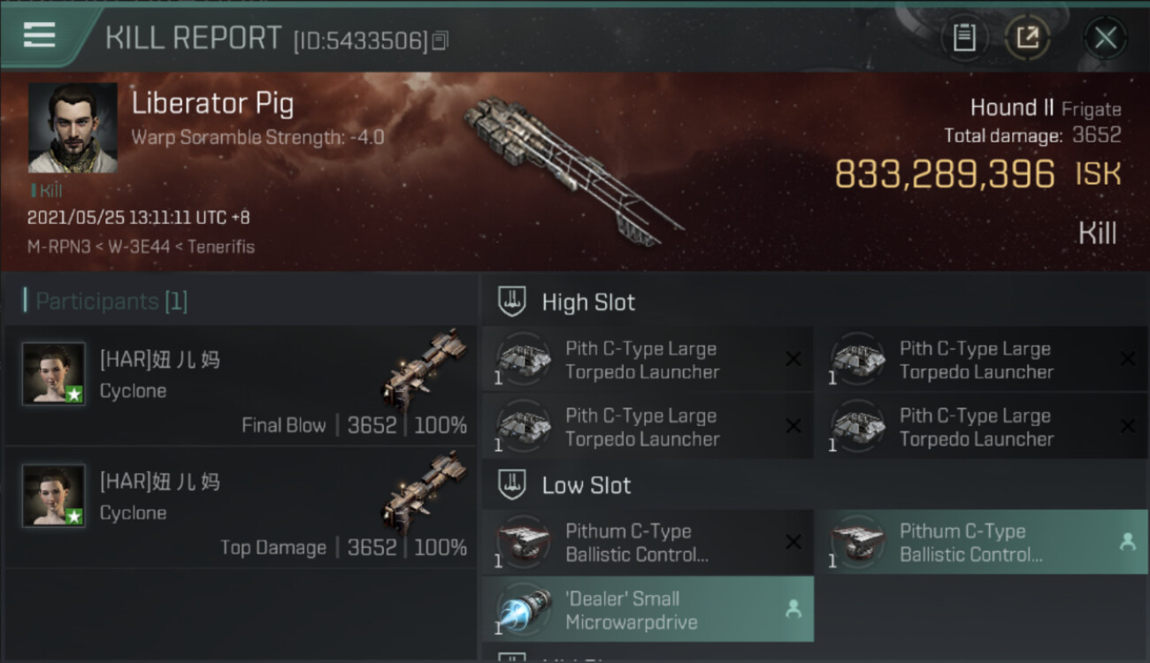Select the 'Dealer' Small Microwarpdrive item
Viewport: 1150px width, 663px height.
point(648,609)
